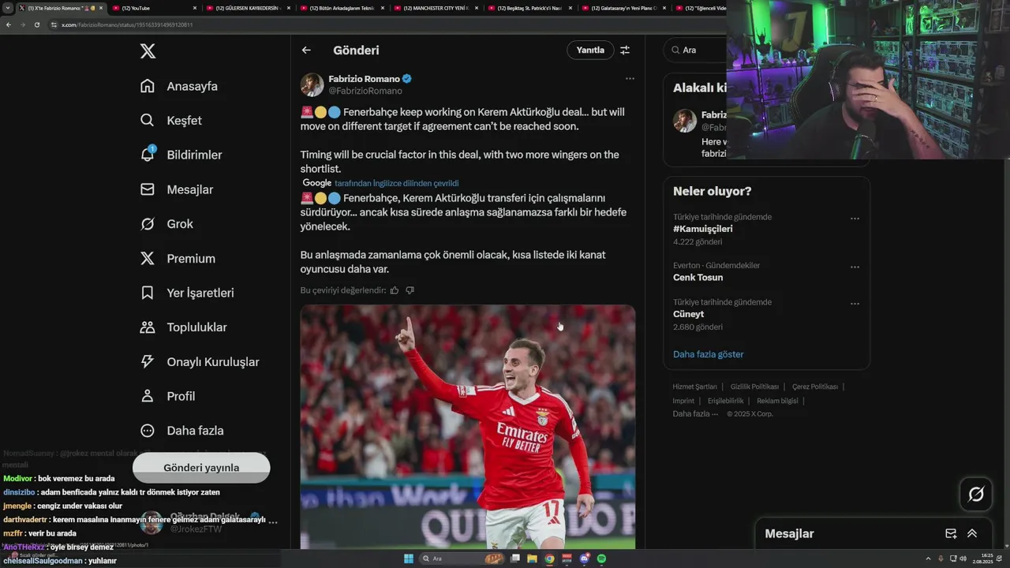This screenshot has height=568, width=1010.
Task: Open Anasayfa (Home) in the sidebar
Action: 179,86
